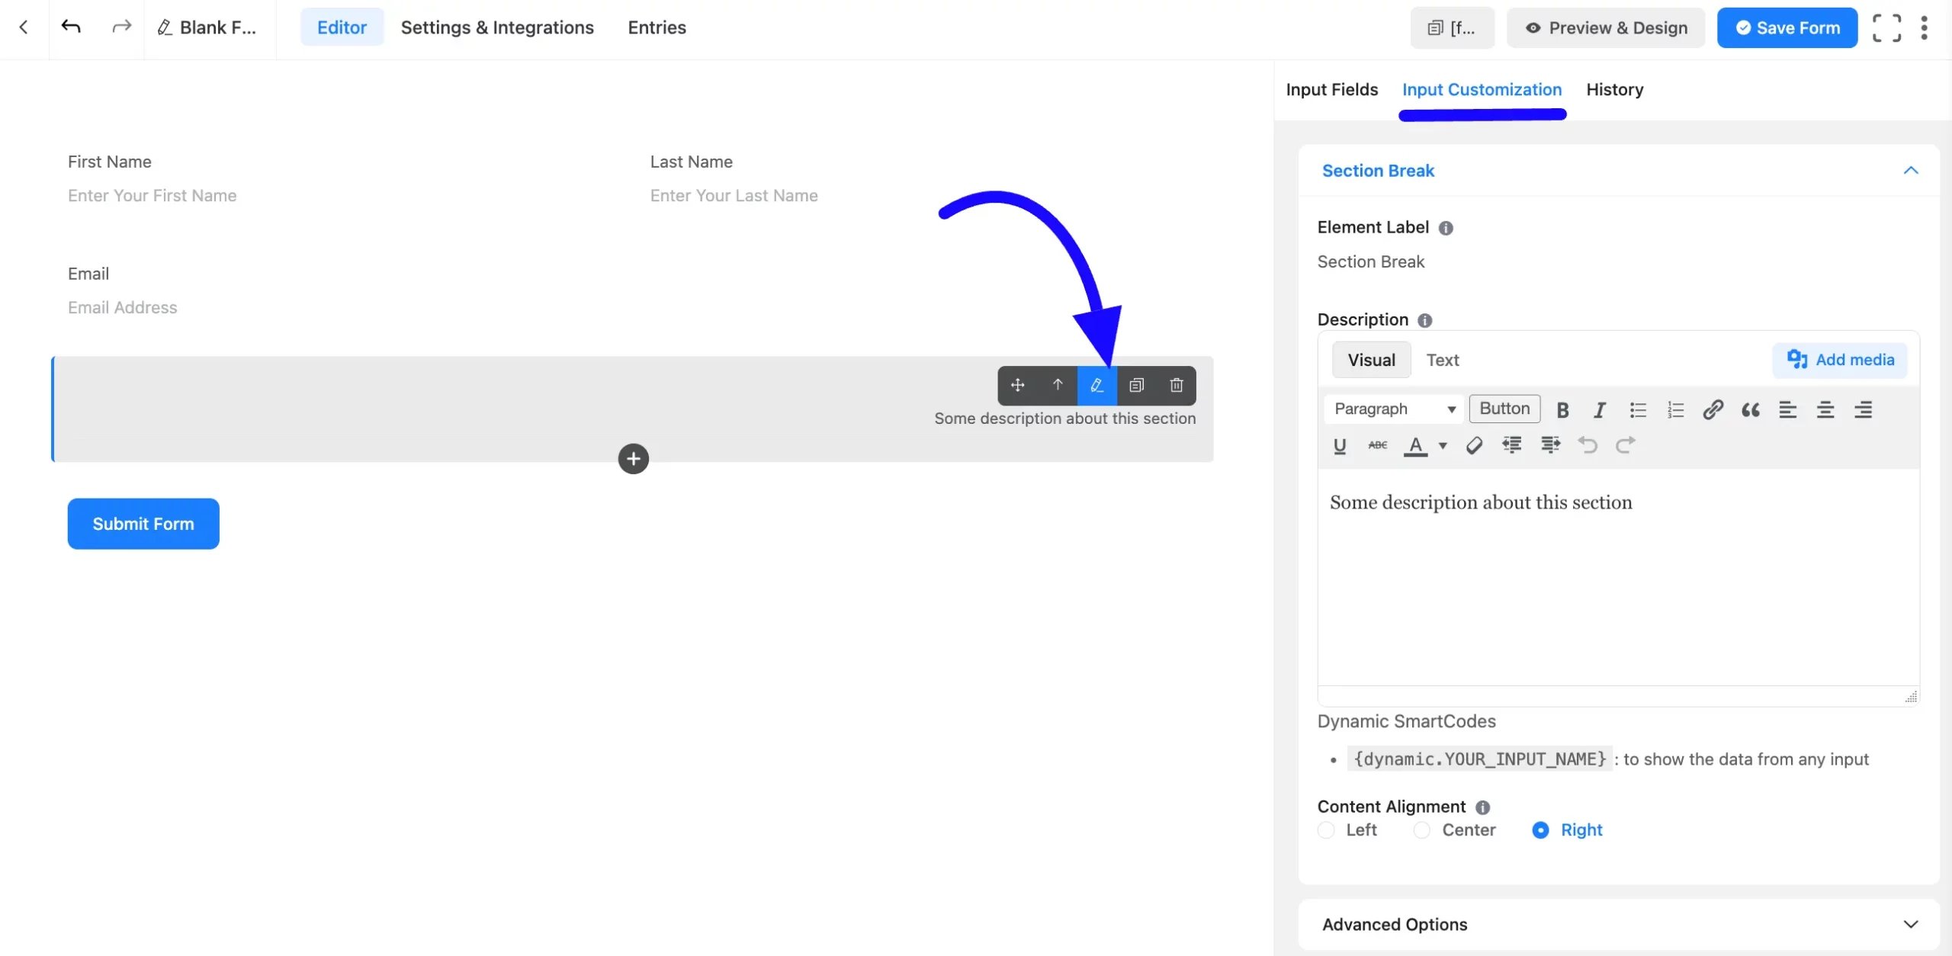This screenshot has height=956, width=1952.
Task: Click the trash icon on section break
Action: [x=1176, y=385]
